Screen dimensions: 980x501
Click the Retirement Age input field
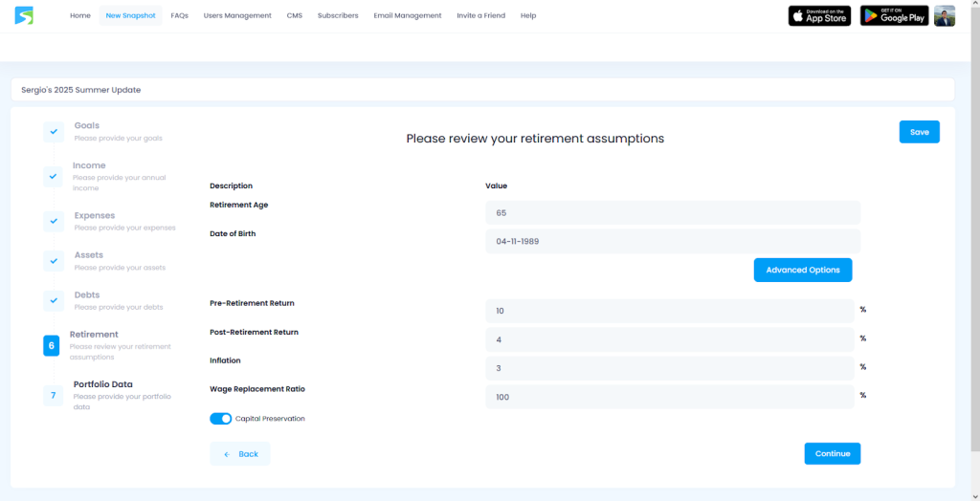pos(672,212)
